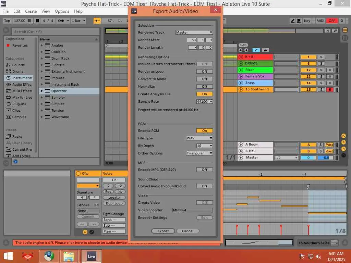Click the previous locator arrow

(x=240, y=50)
